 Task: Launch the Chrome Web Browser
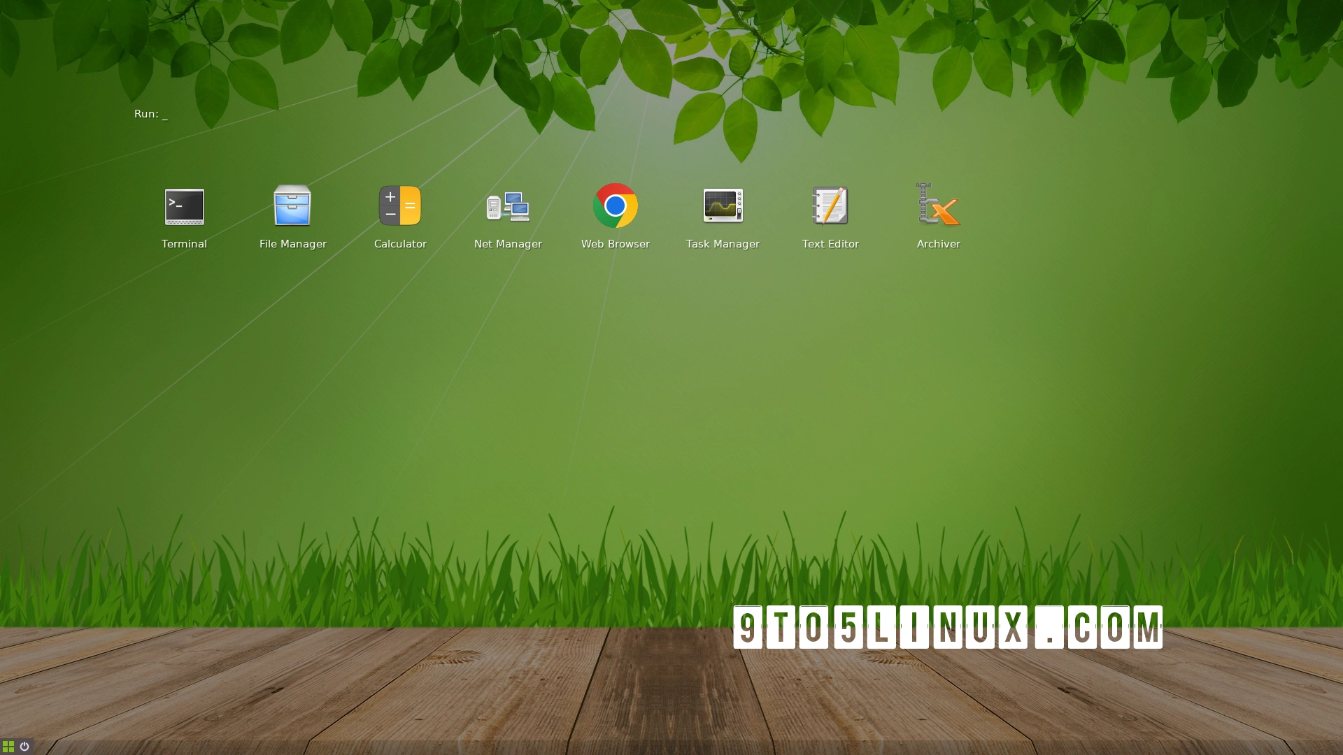point(616,206)
